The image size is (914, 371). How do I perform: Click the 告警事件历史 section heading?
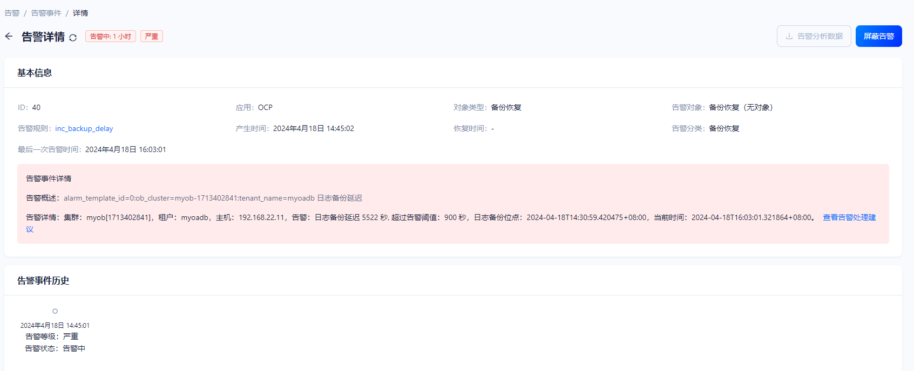43,280
